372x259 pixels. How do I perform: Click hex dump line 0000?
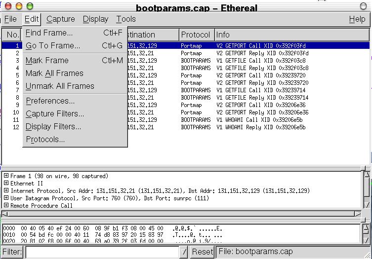113,228
